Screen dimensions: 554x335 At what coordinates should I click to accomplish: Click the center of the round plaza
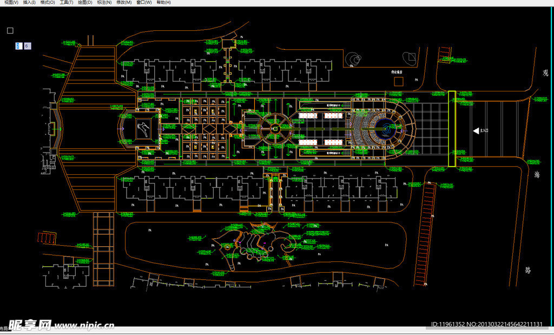(x=275, y=129)
